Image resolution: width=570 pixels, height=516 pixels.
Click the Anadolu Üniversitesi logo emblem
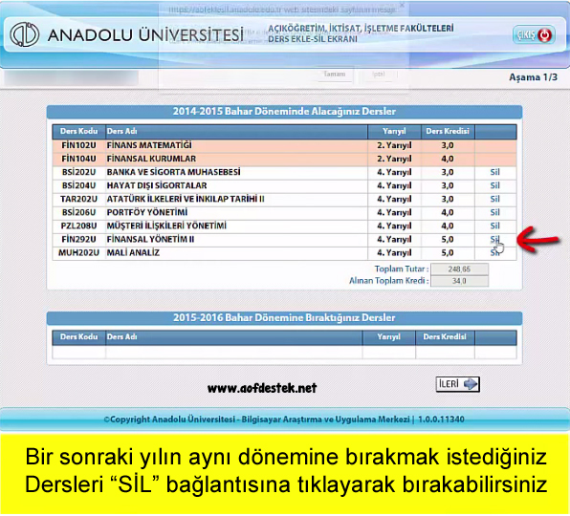[x=24, y=34]
